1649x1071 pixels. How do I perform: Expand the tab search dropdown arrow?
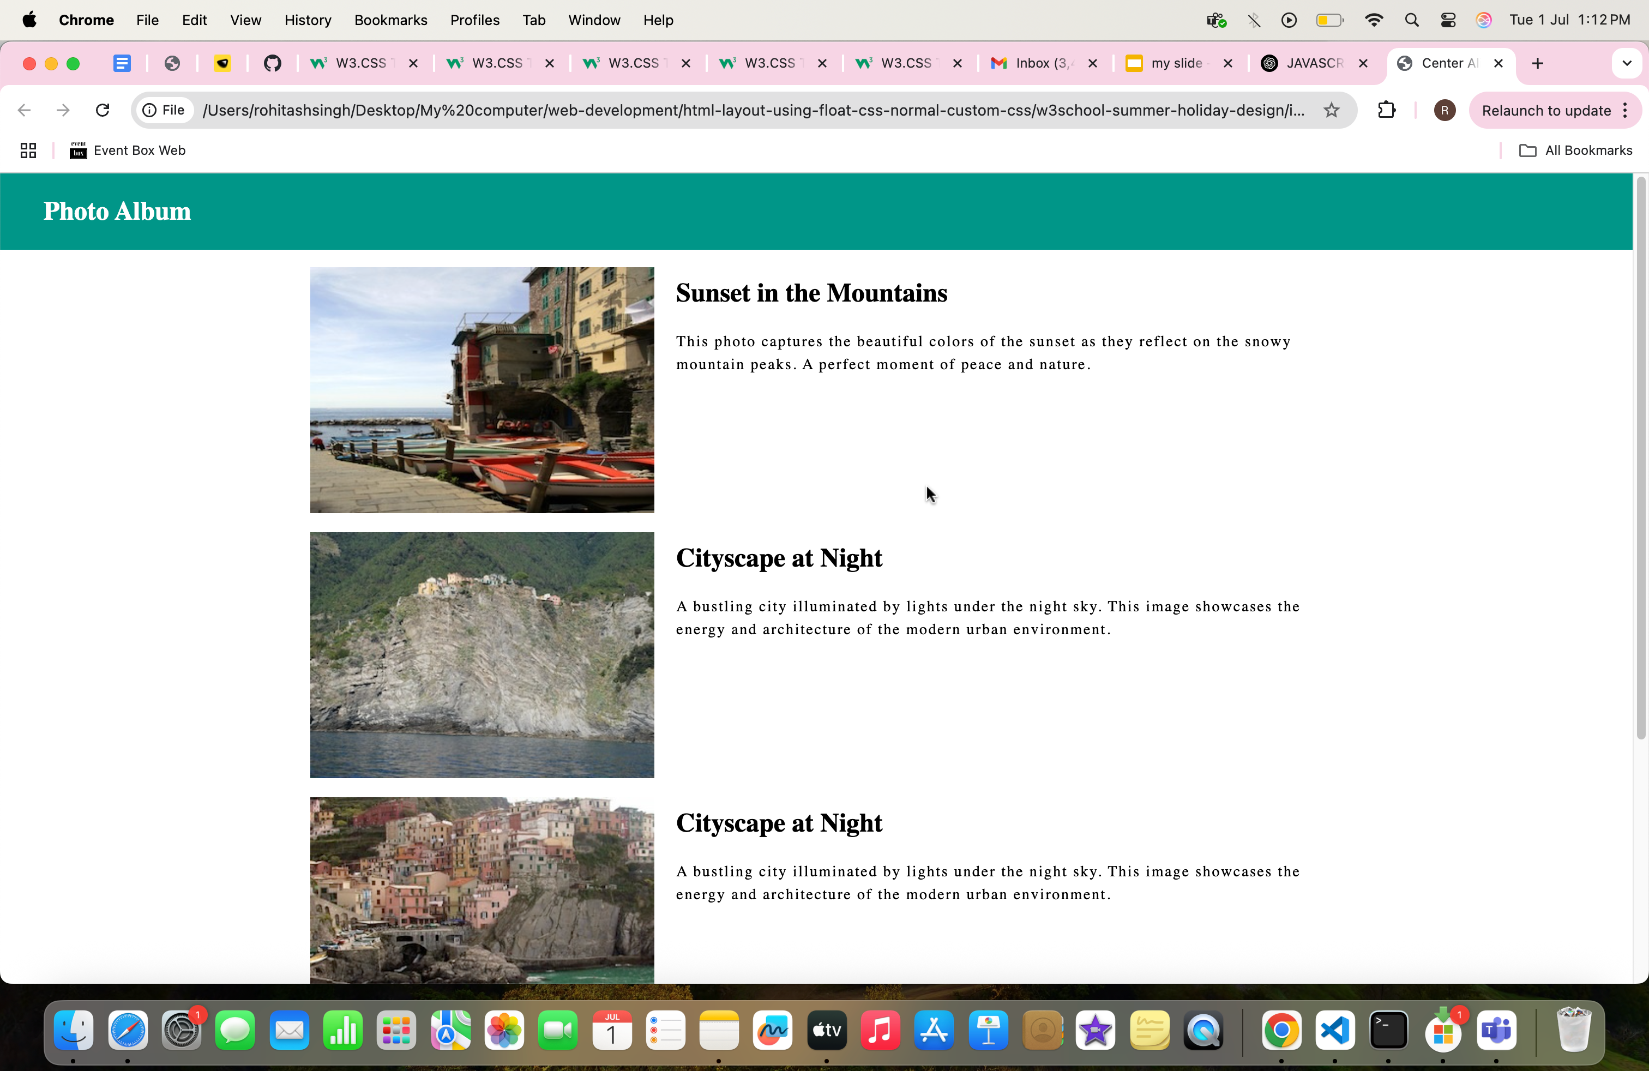pyautogui.click(x=1626, y=63)
